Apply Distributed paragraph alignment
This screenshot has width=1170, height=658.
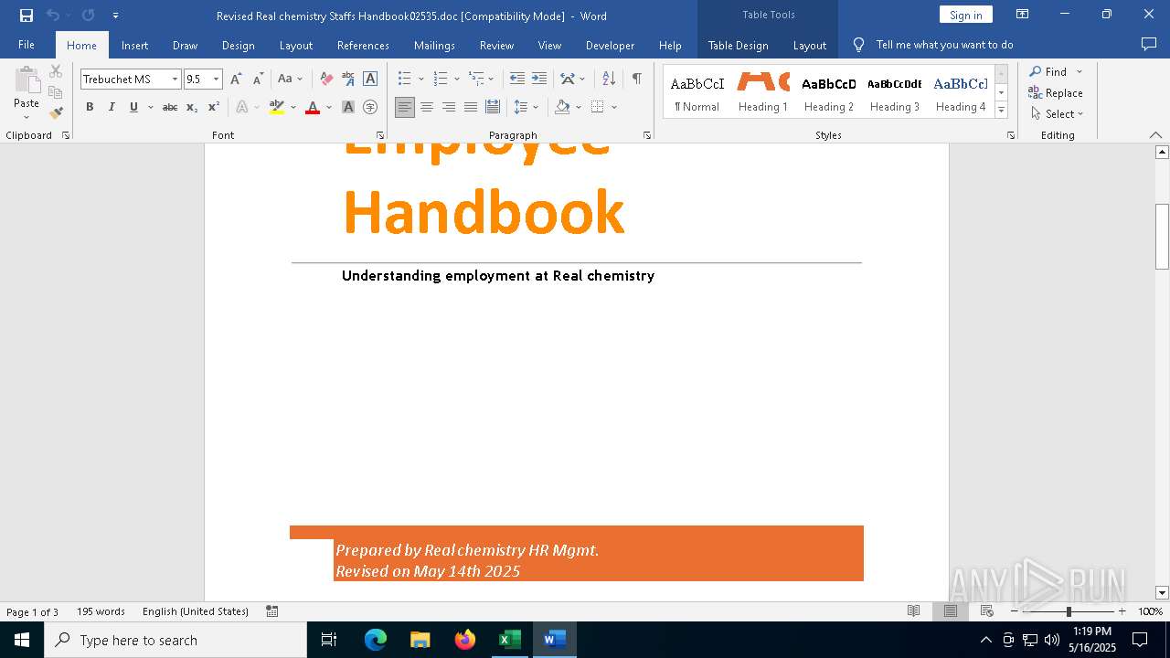[x=493, y=108]
